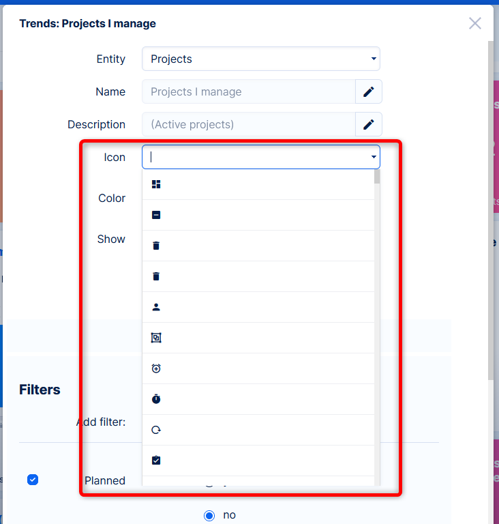
Task: Pick the stopwatch timer icon option
Action: pos(156,399)
